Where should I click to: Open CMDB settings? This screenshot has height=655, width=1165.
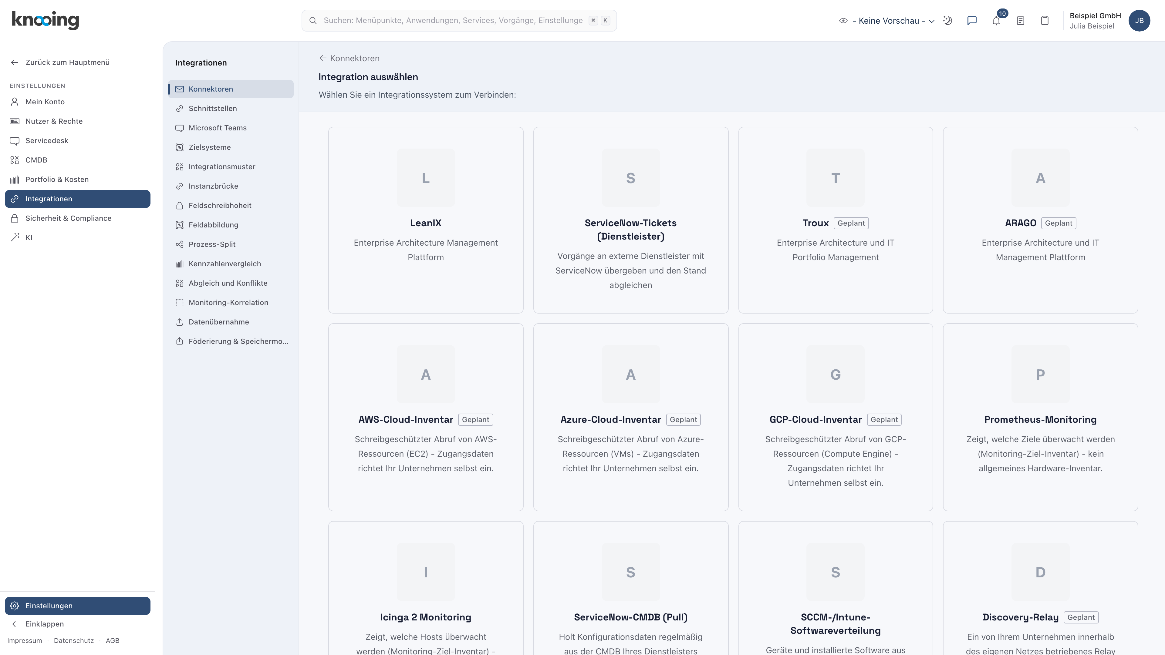tap(77, 160)
